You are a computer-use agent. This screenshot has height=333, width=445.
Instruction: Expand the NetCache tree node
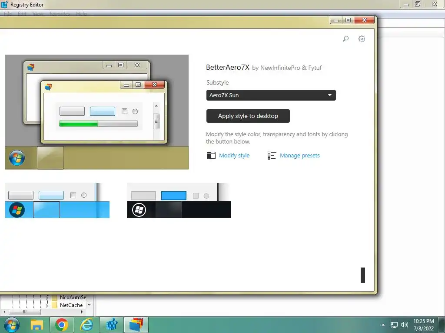(47, 306)
